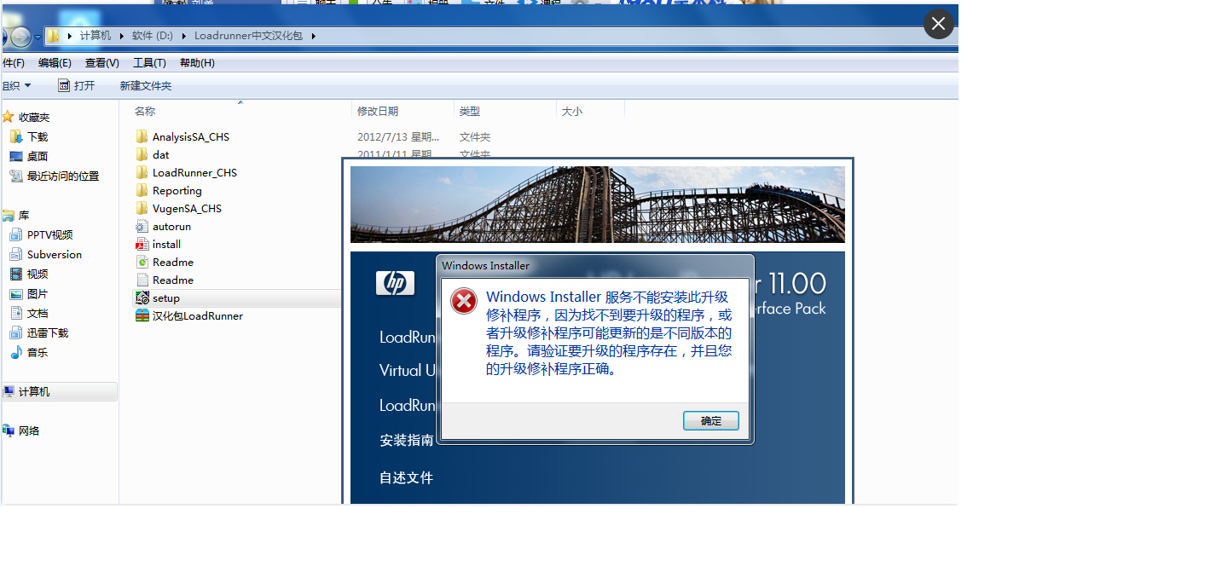Select the LoadRunner_CHS folder icon
The width and height of the screenshot is (1222, 572).
point(142,172)
